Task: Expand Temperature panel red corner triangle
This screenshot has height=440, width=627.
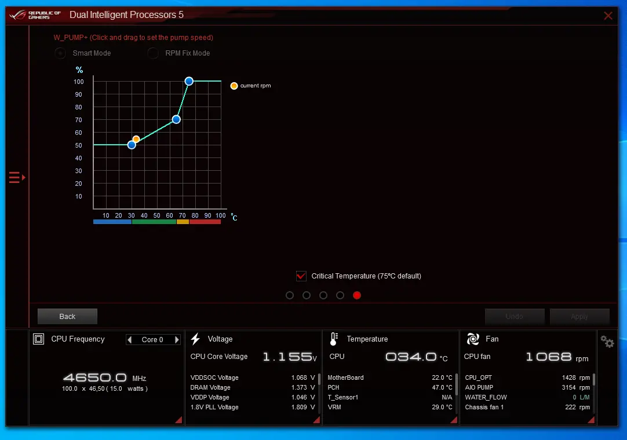Action: click(x=454, y=420)
